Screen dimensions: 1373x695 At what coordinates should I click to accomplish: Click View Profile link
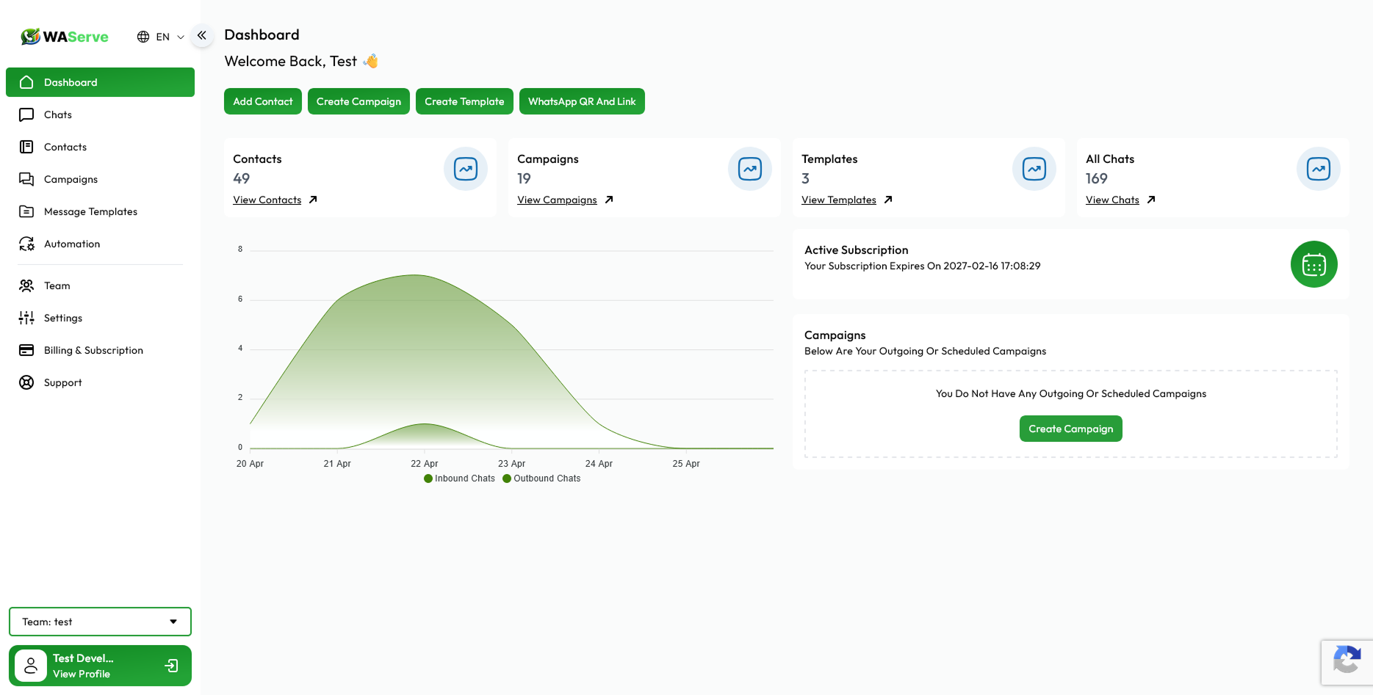pyautogui.click(x=82, y=674)
